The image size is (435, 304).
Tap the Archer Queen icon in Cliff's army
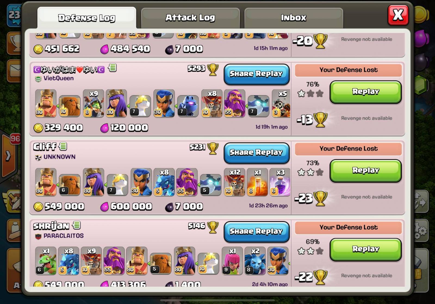pyautogui.click(x=94, y=182)
